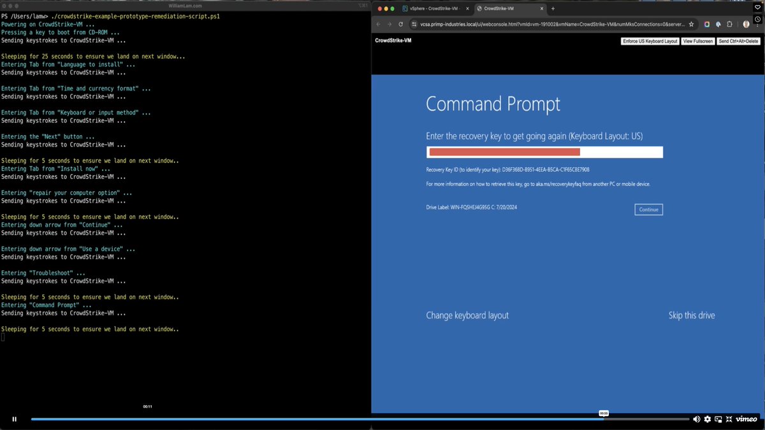Click the Recovery Key ID text
The image size is (765, 430).
tap(507, 170)
